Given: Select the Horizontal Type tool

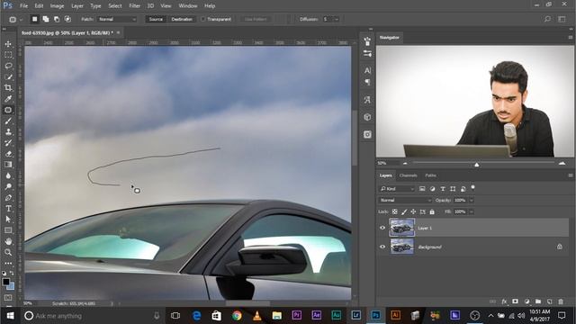Looking at the screenshot, I should point(8,208).
